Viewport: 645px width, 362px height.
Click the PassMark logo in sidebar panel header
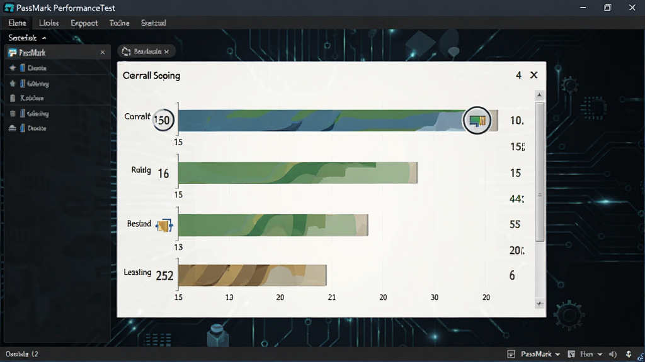tap(13, 53)
